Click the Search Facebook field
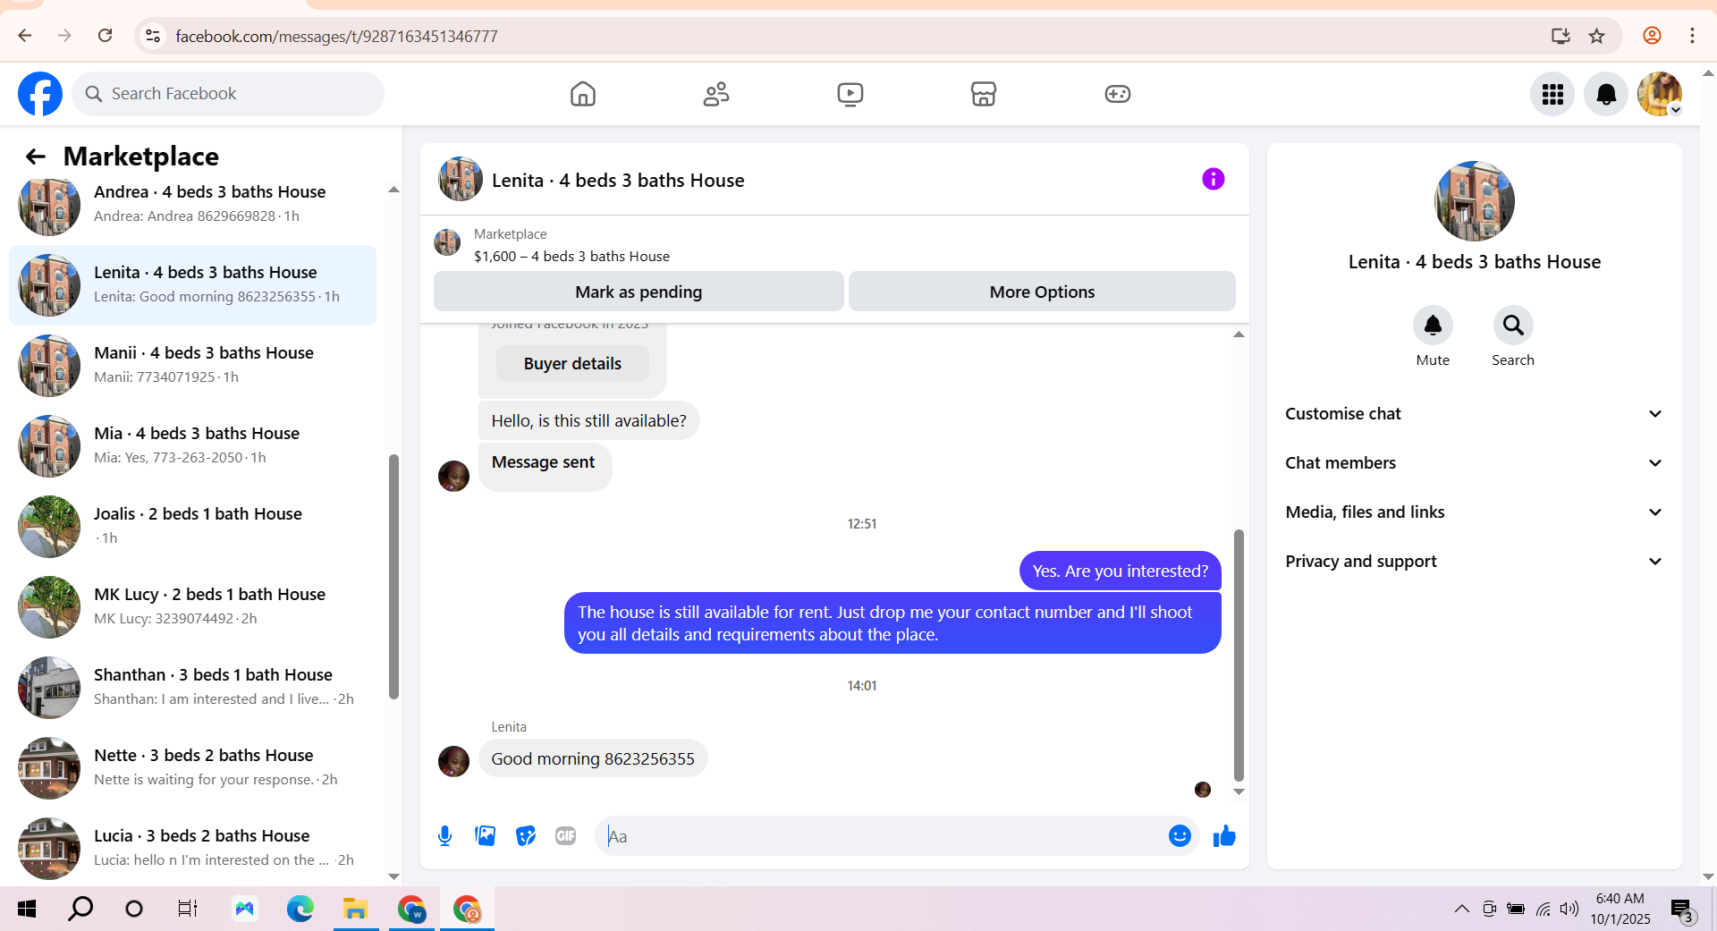Image resolution: width=1717 pixels, height=931 pixels. tap(228, 94)
